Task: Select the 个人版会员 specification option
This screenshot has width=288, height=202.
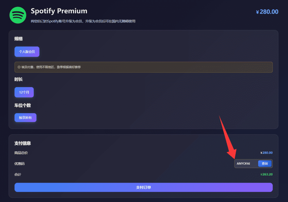Action: pos(27,51)
